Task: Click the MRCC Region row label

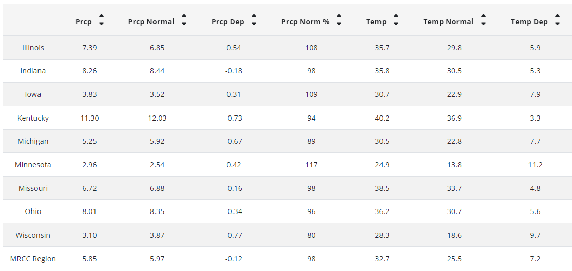Action: (x=33, y=259)
